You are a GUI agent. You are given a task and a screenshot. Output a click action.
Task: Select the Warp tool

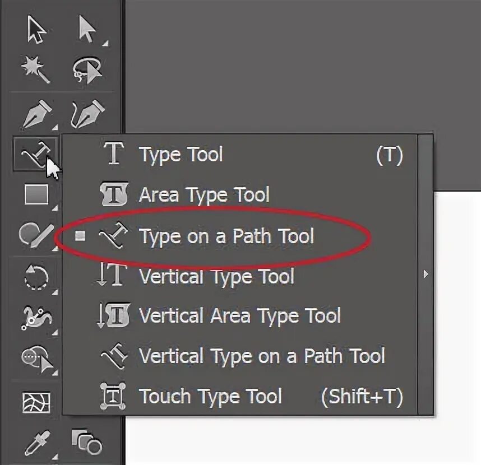(37, 318)
